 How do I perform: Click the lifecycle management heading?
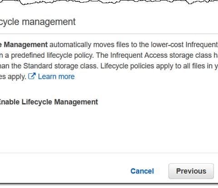pyautogui.click(x=38, y=22)
